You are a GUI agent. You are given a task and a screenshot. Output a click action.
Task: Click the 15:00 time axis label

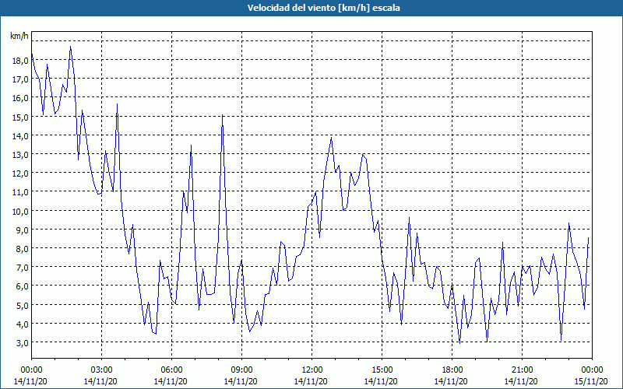[382, 370]
